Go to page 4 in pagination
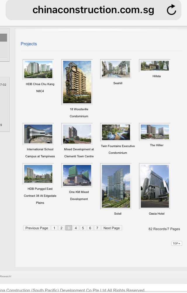The height and width of the screenshot is (293, 187). click(x=76, y=228)
